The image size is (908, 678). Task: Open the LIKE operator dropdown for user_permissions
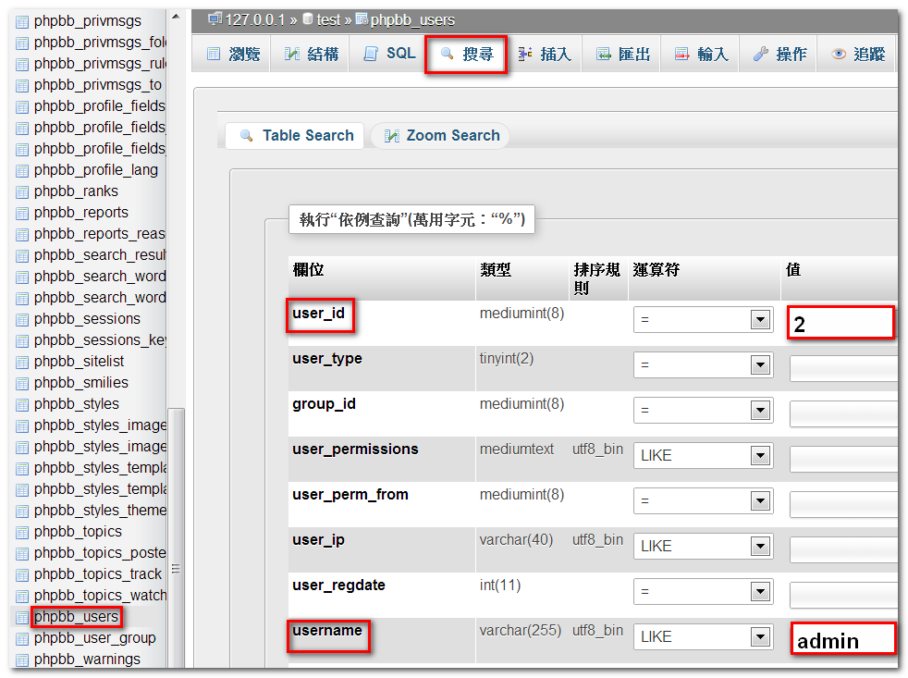pos(760,455)
